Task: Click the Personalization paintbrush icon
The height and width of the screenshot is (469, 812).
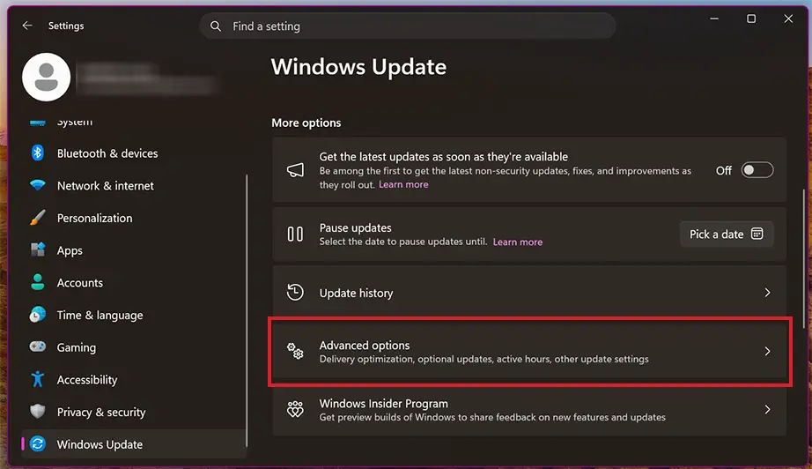Action: (x=37, y=218)
